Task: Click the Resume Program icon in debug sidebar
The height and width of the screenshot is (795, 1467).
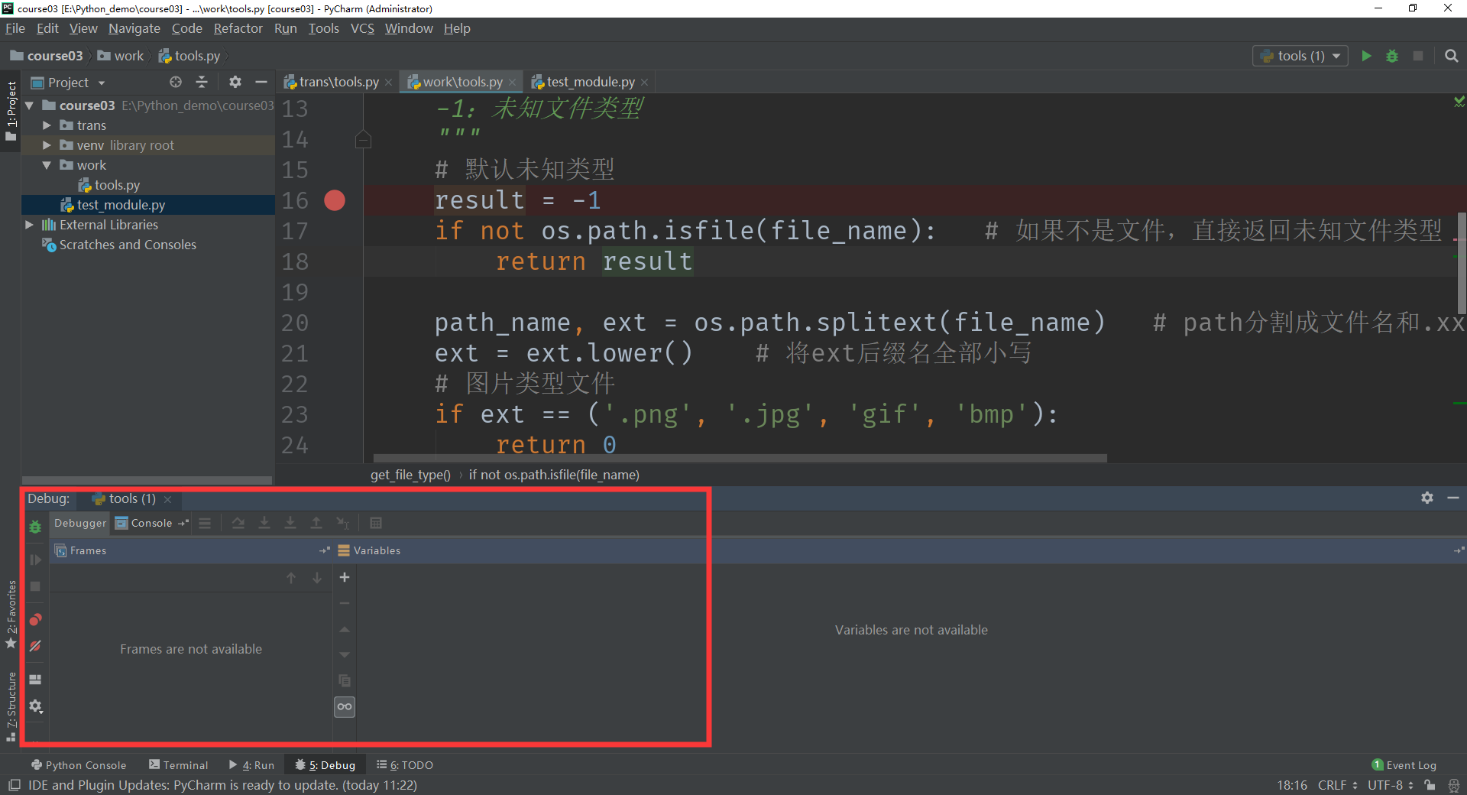Action: (x=35, y=560)
